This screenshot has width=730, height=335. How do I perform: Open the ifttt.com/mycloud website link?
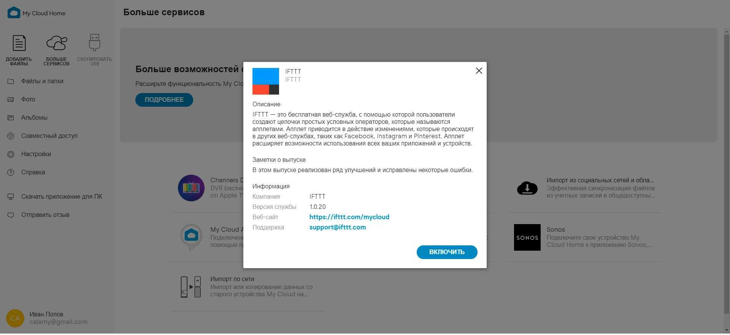[x=349, y=217]
